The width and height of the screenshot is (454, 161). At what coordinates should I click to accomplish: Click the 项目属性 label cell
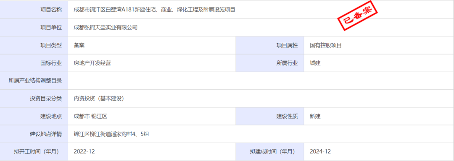[x=270, y=45]
